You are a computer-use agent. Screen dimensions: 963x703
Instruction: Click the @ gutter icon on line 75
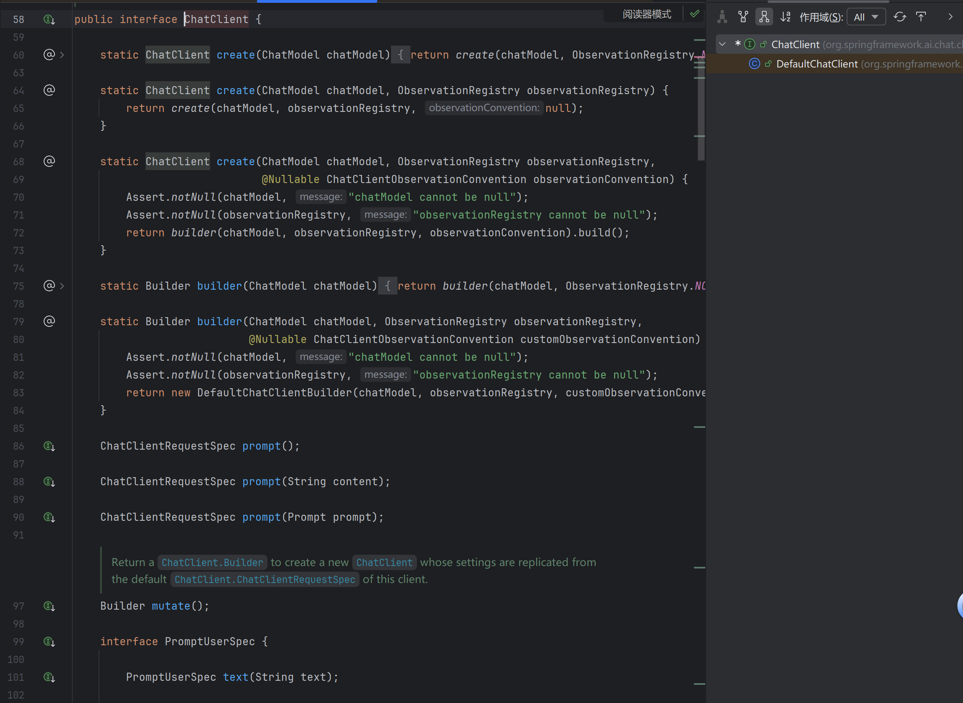coord(49,286)
